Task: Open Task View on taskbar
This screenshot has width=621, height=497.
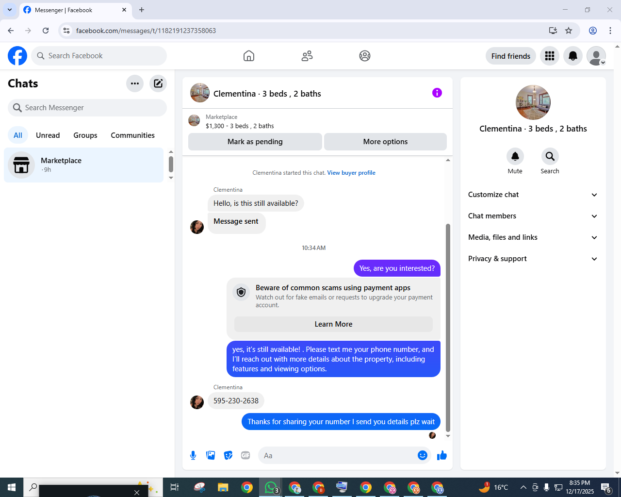Action: (x=175, y=487)
